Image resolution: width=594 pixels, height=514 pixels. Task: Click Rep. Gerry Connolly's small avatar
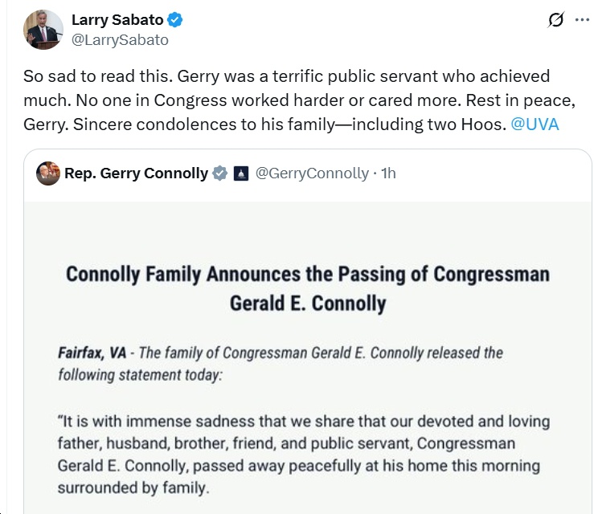coord(48,173)
